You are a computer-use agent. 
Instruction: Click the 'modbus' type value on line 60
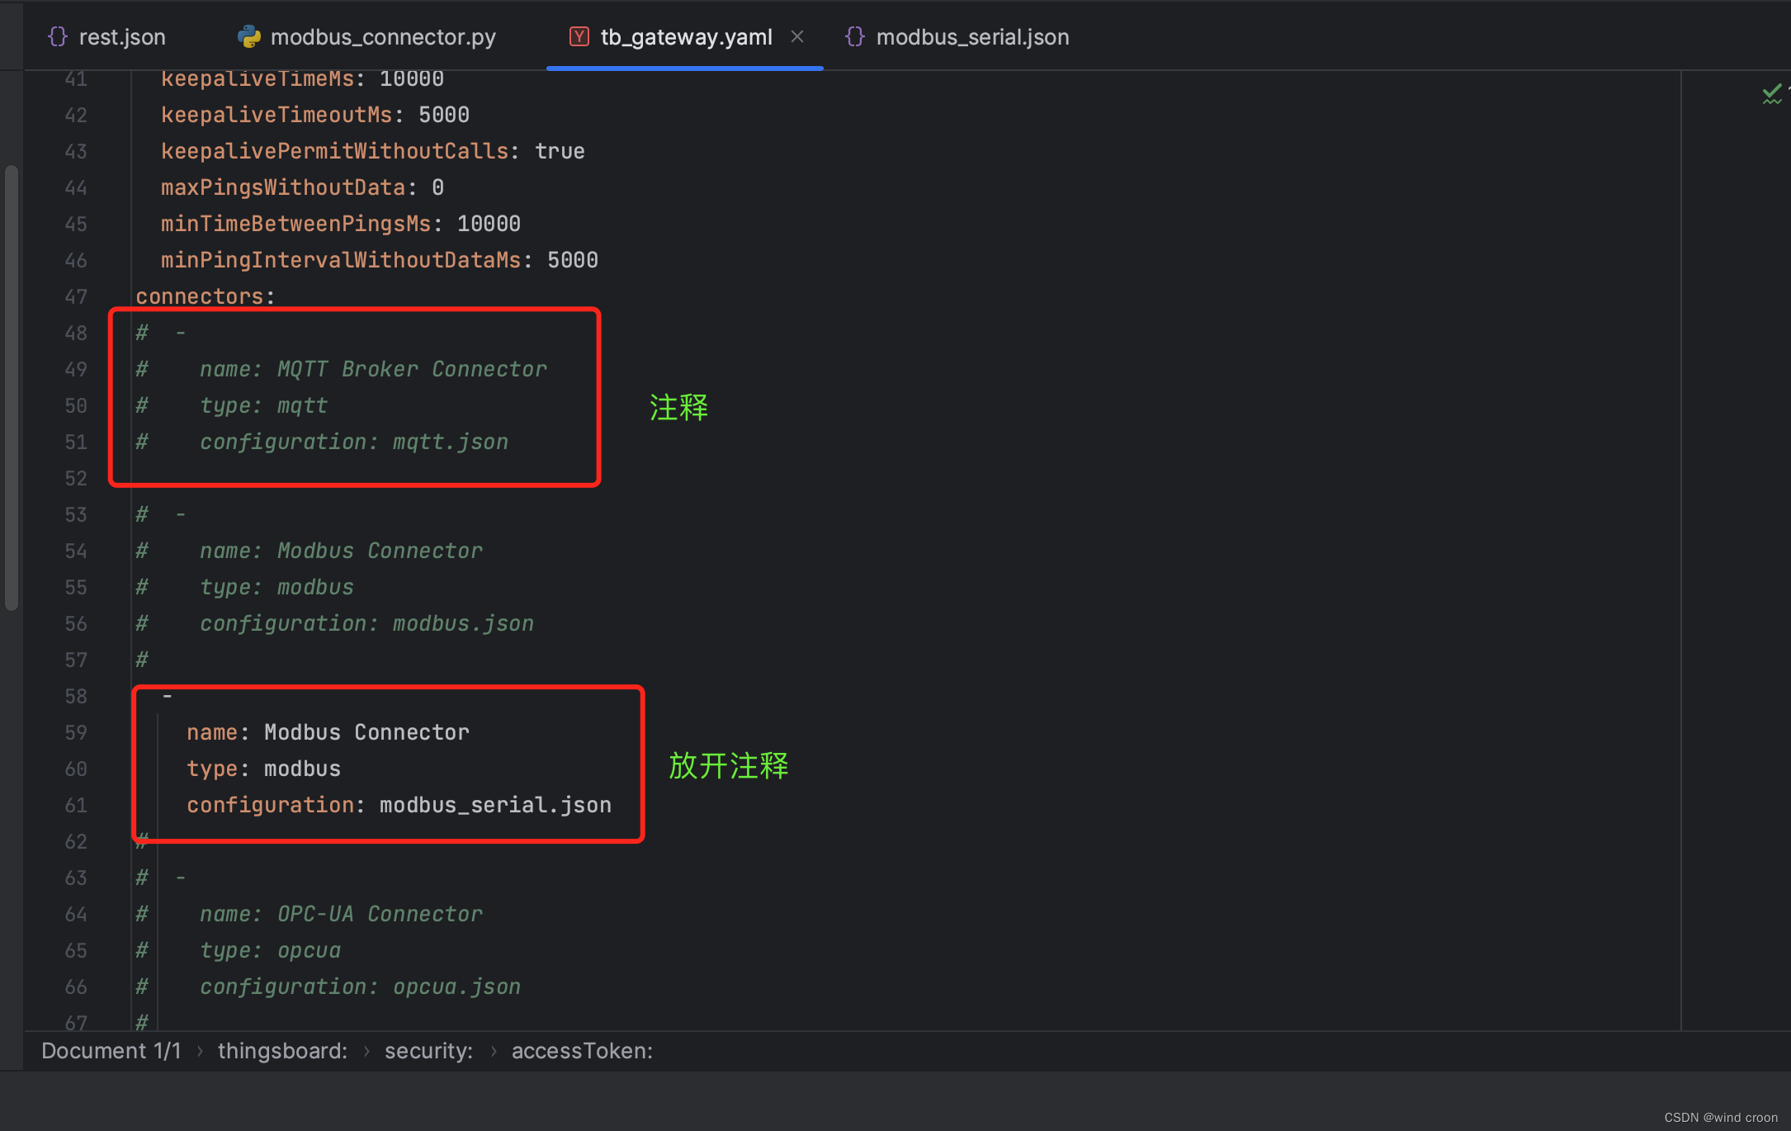pos(302,769)
